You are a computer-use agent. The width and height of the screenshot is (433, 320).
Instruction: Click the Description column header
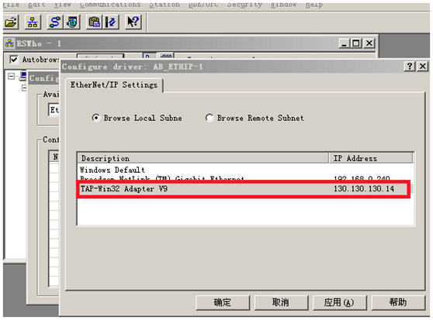pos(203,158)
